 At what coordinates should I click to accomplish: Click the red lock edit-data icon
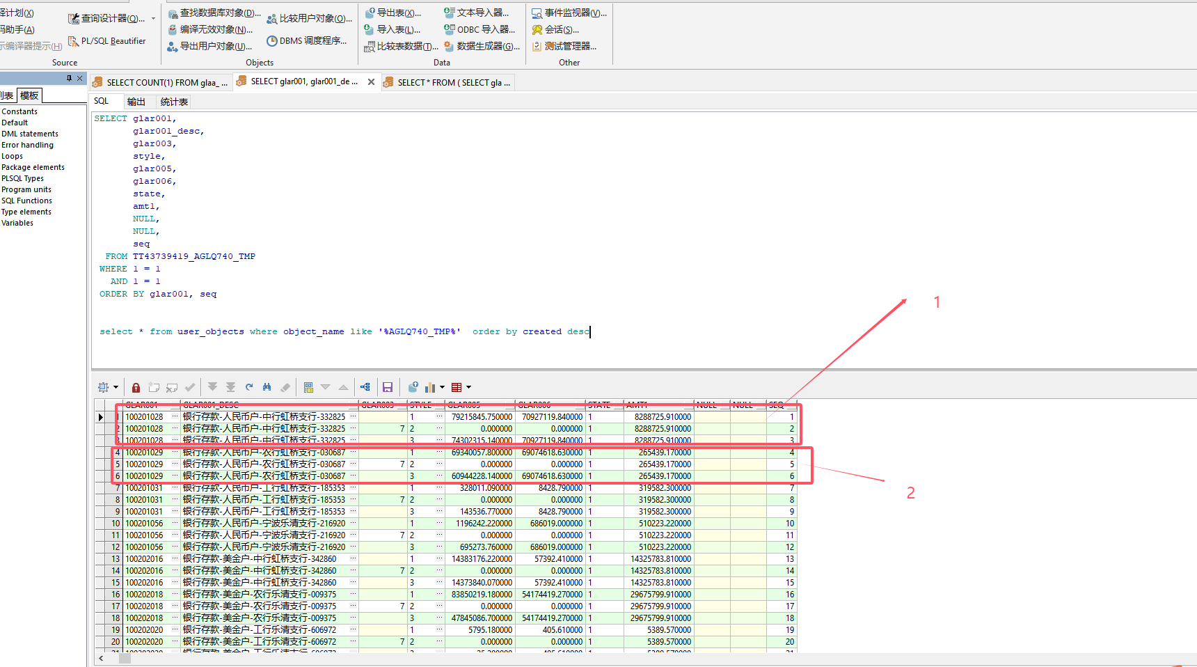click(136, 387)
